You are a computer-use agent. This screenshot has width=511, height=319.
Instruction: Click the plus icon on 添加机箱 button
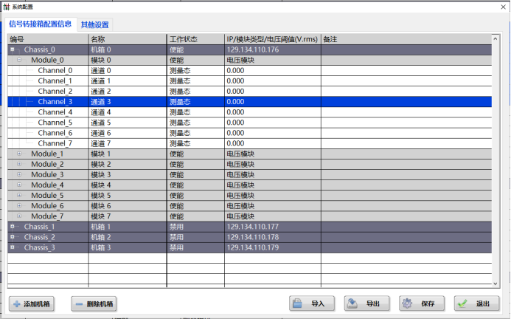click(16, 303)
